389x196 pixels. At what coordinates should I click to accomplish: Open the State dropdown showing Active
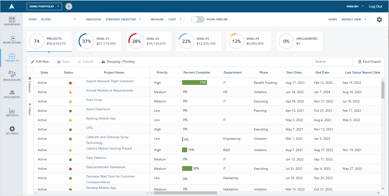tap(59, 19)
